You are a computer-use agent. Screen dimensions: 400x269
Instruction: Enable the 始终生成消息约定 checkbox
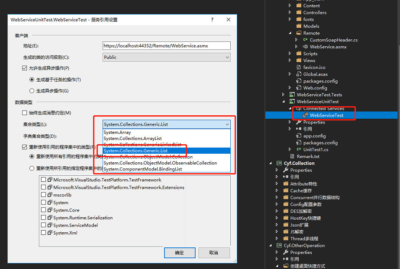(x=25, y=113)
